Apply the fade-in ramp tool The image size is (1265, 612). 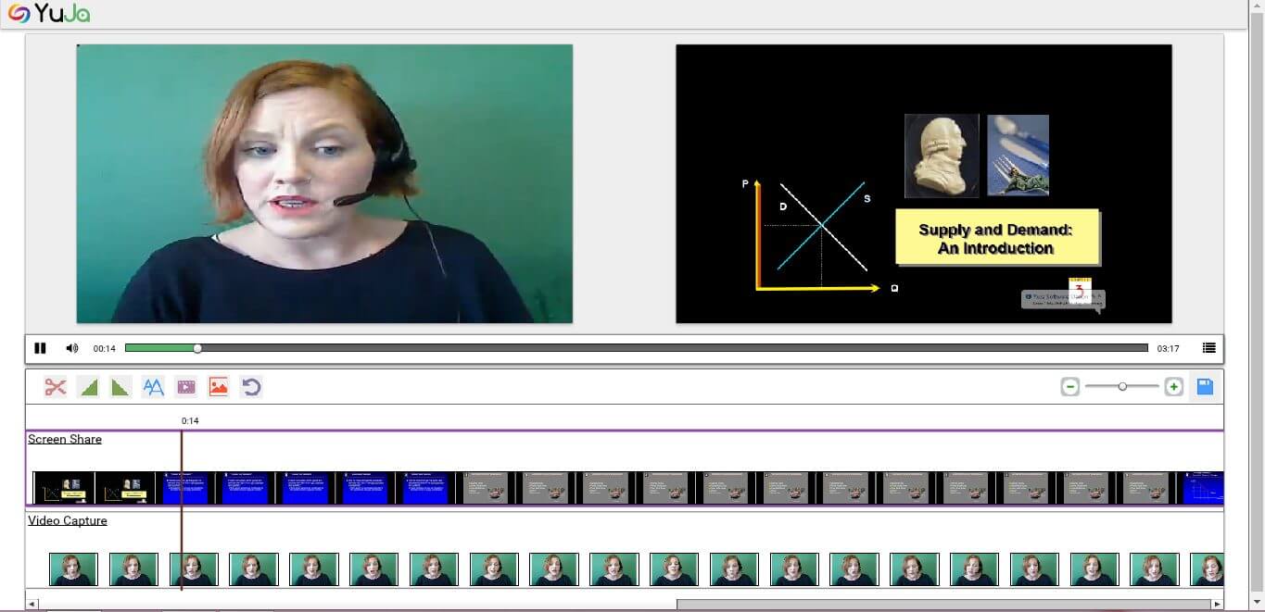pyautogui.click(x=89, y=387)
